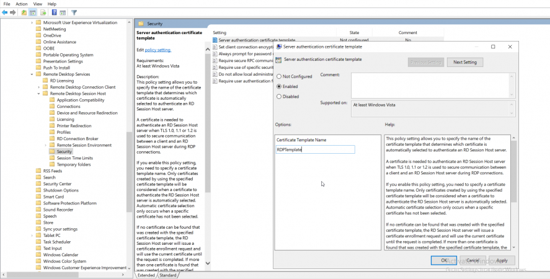The image size is (550, 279).
Task: Click the Back arrow toolbar icon
Action: pyautogui.click(x=5, y=12)
